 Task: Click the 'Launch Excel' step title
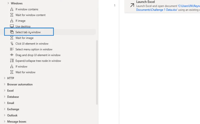coord(145,2)
